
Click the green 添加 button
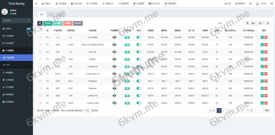pyautogui.click(x=48, y=23)
